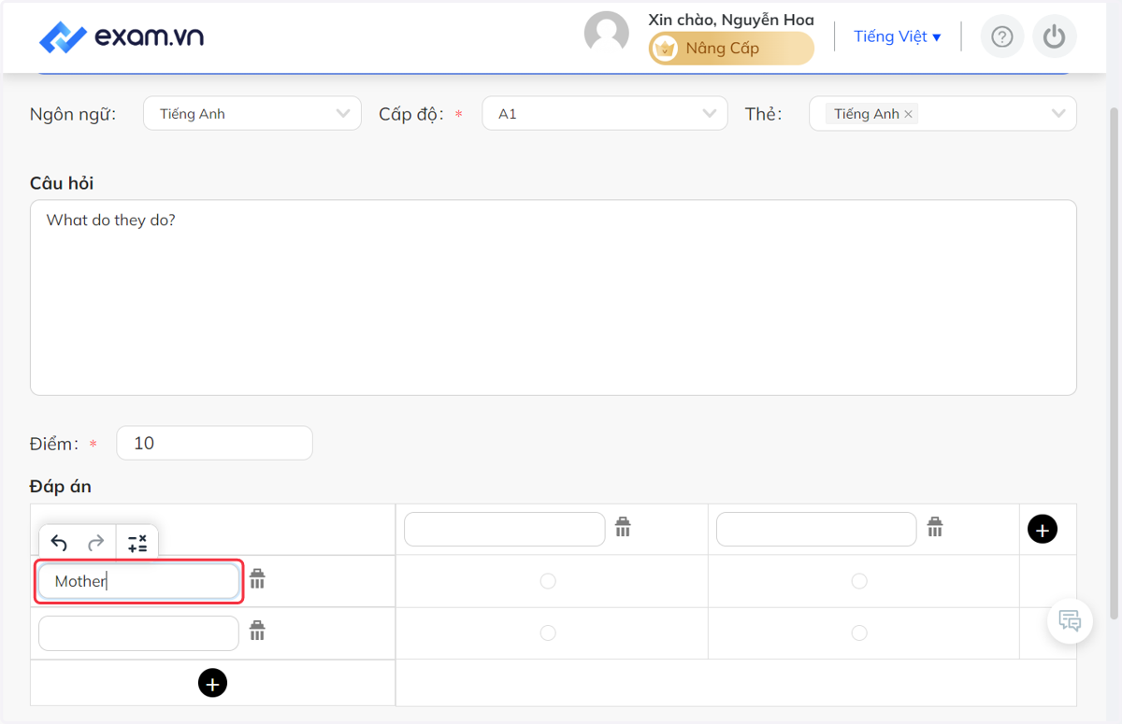Screen dimensions: 1122x724
Task: Focus the Câu hỏi question text area
Action: tap(554, 297)
